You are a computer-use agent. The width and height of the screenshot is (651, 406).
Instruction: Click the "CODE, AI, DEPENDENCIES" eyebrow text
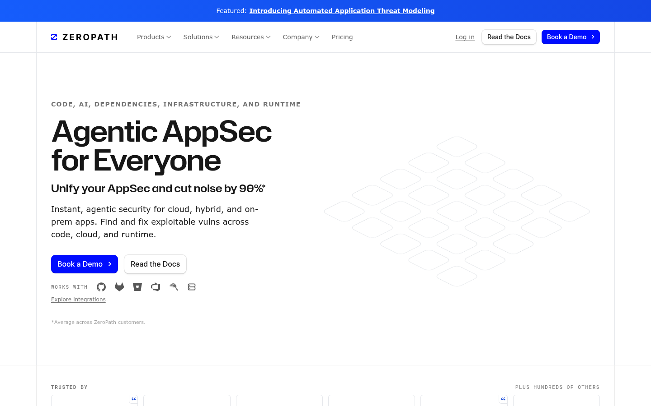tap(176, 104)
